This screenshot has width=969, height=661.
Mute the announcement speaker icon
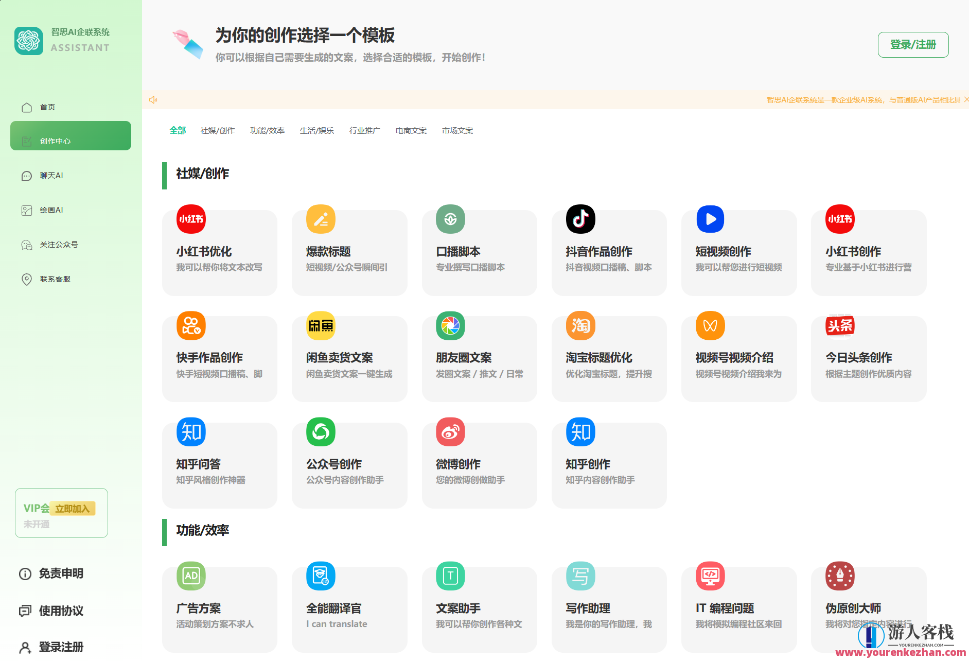coord(153,99)
